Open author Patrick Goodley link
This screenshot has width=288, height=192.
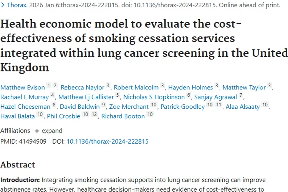[182, 106]
